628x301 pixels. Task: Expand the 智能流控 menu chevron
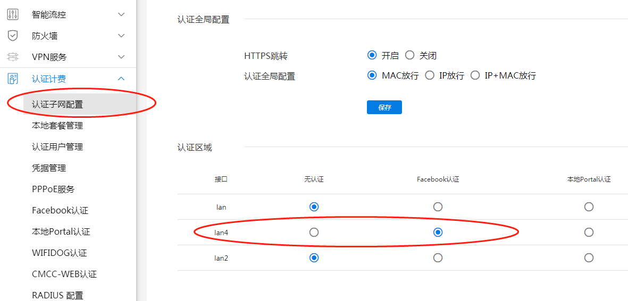coord(121,14)
